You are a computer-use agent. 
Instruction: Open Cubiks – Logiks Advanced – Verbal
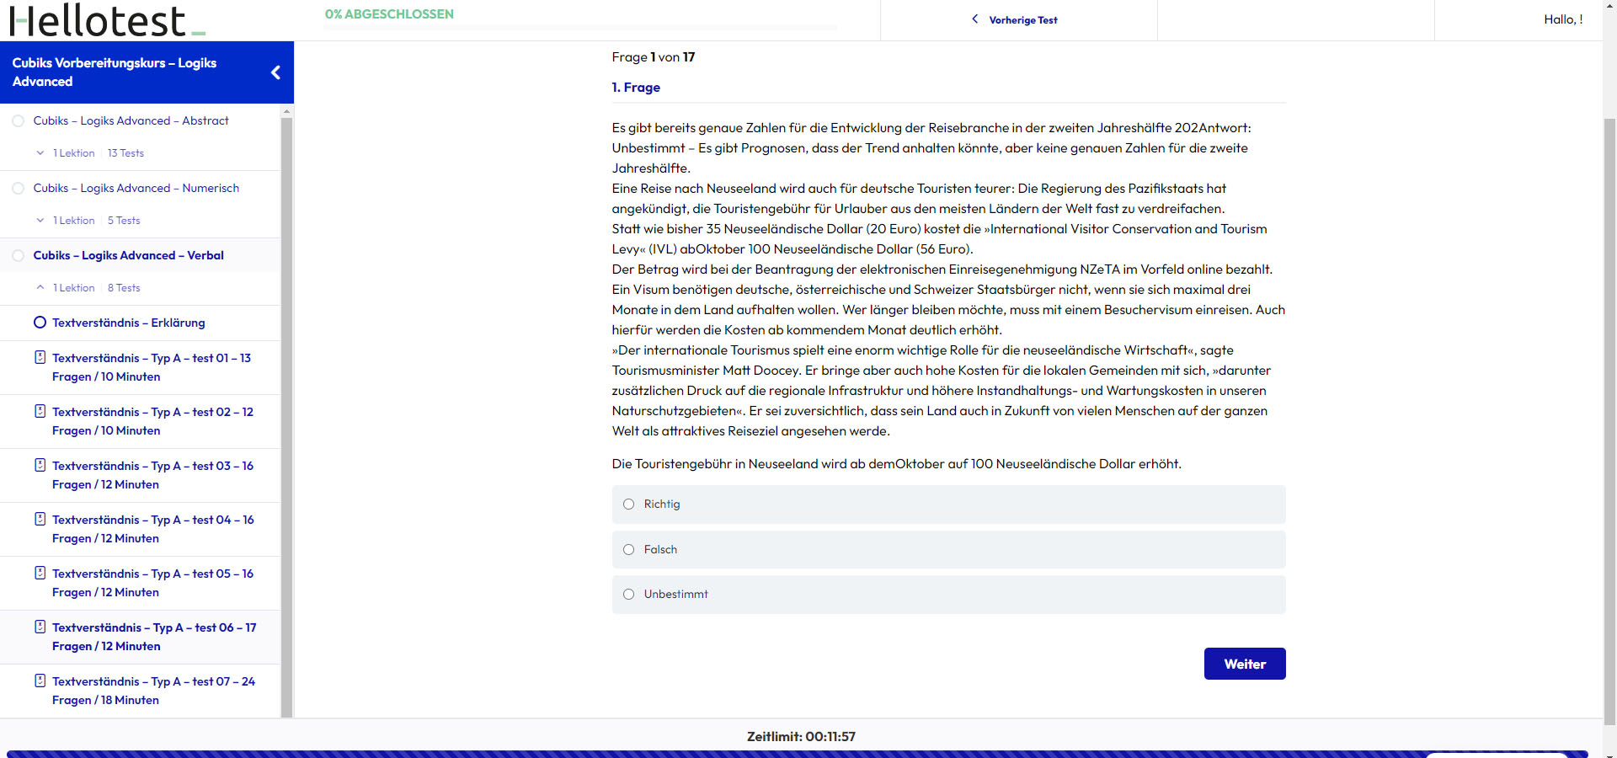coord(128,255)
